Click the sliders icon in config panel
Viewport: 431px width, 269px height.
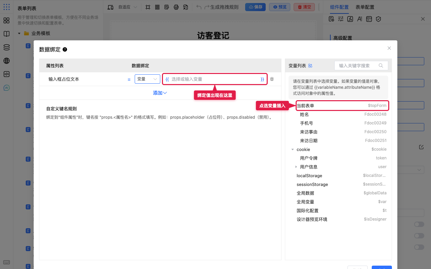click(x=341, y=19)
